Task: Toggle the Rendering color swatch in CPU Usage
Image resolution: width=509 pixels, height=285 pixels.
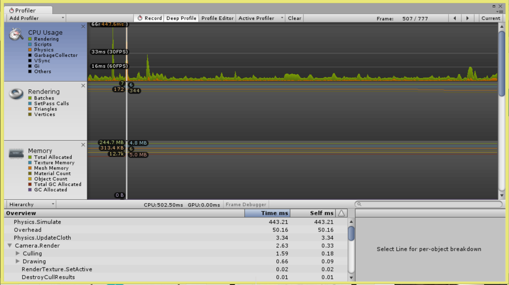Action: [x=30, y=39]
